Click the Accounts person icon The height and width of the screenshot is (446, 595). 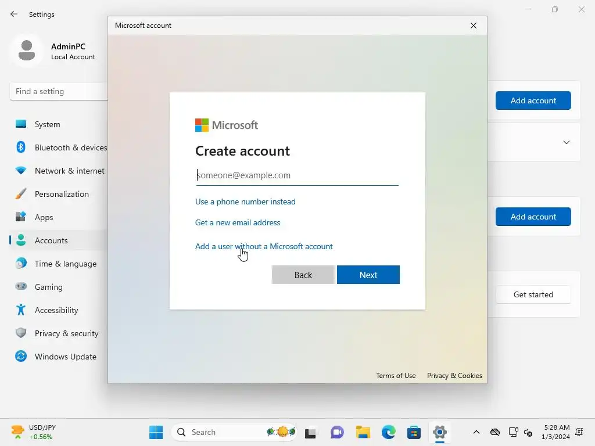pos(21,240)
